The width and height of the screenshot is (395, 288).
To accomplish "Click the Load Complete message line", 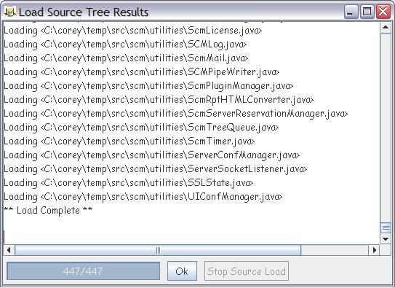I will 48,210.
